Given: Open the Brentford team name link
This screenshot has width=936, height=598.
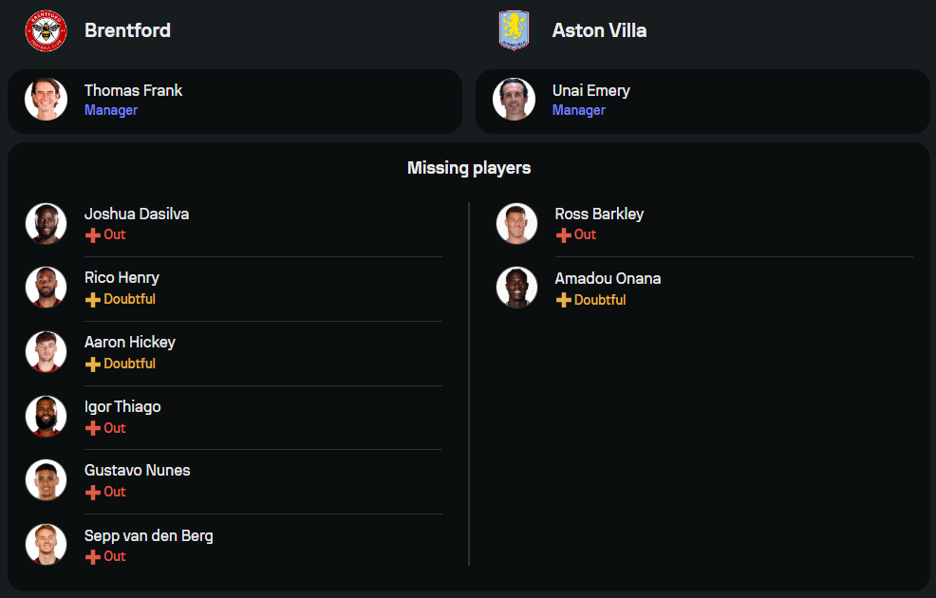Looking at the screenshot, I should point(127,30).
